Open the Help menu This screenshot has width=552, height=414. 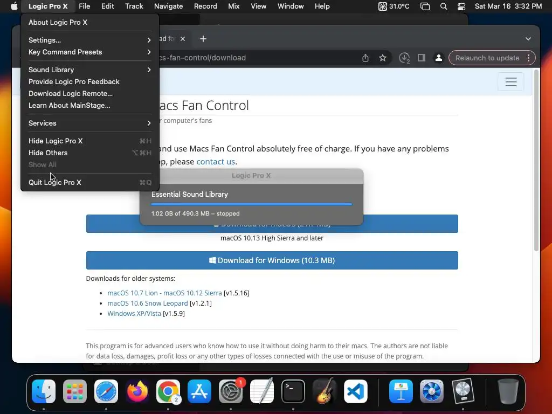tap(322, 6)
